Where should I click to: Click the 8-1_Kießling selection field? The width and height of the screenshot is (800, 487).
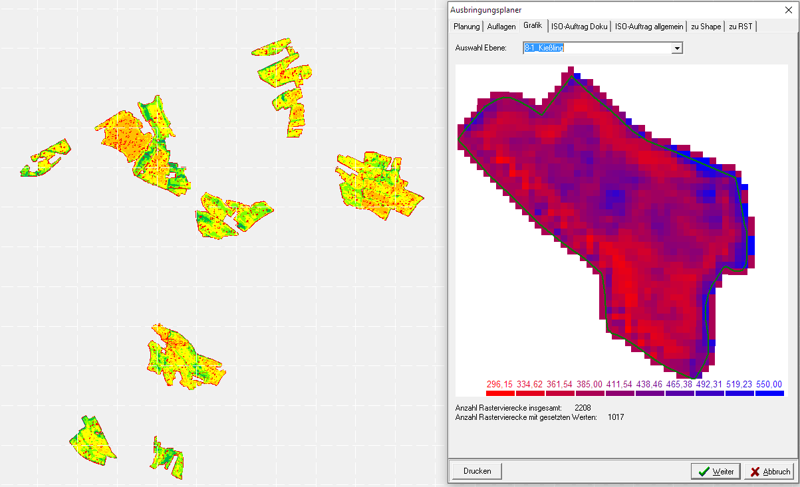[x=597, y=49]
